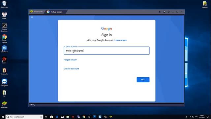Open GeForce Experience desktop shortcut
The image size is (211, 119).
[4, 27]
